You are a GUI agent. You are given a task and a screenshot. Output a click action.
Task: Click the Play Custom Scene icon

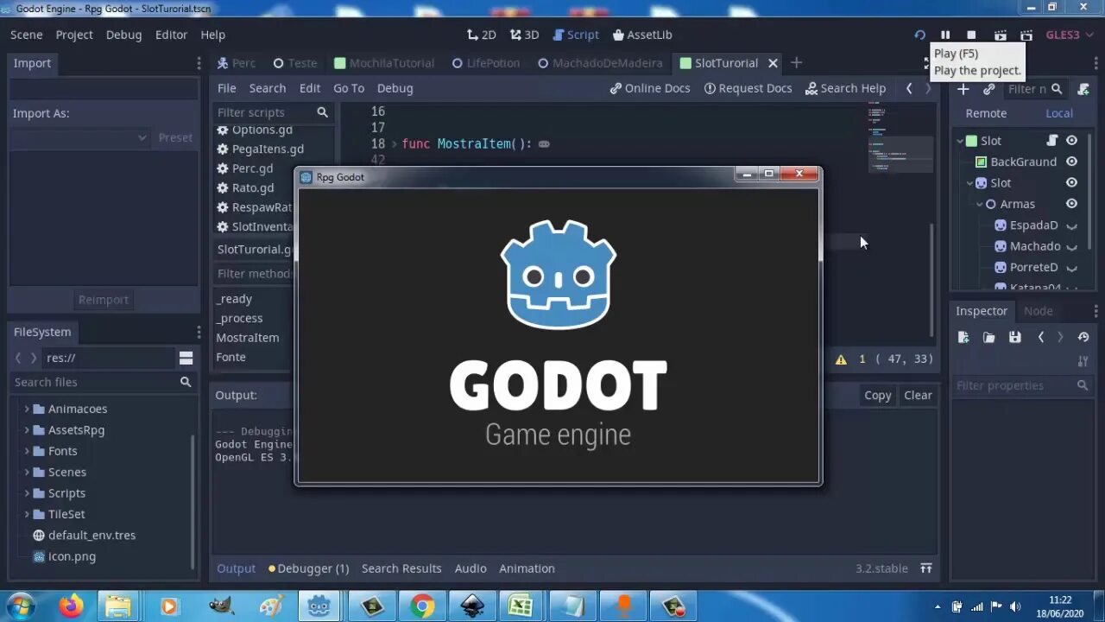(x=1026, y=35)
